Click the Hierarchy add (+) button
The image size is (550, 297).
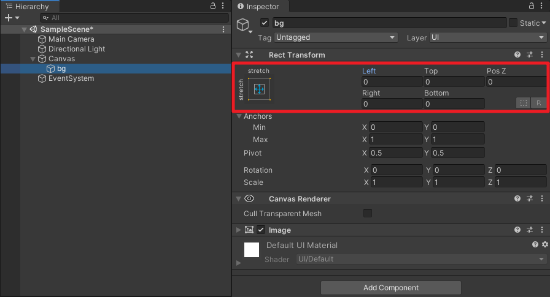pos(9,18)
